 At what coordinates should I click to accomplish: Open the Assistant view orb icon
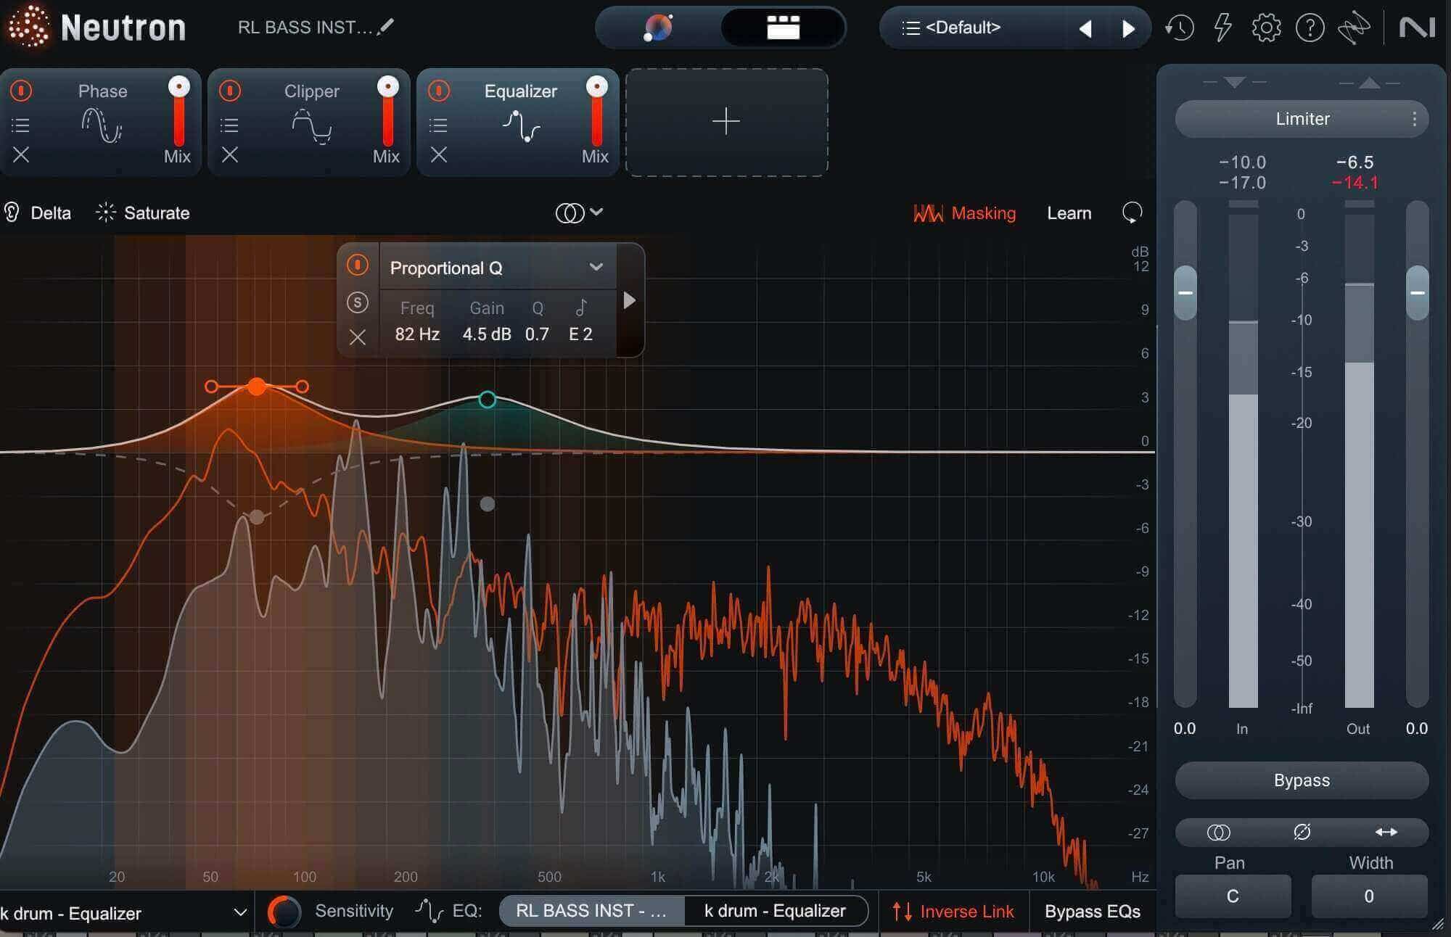[x=658, y=28]
